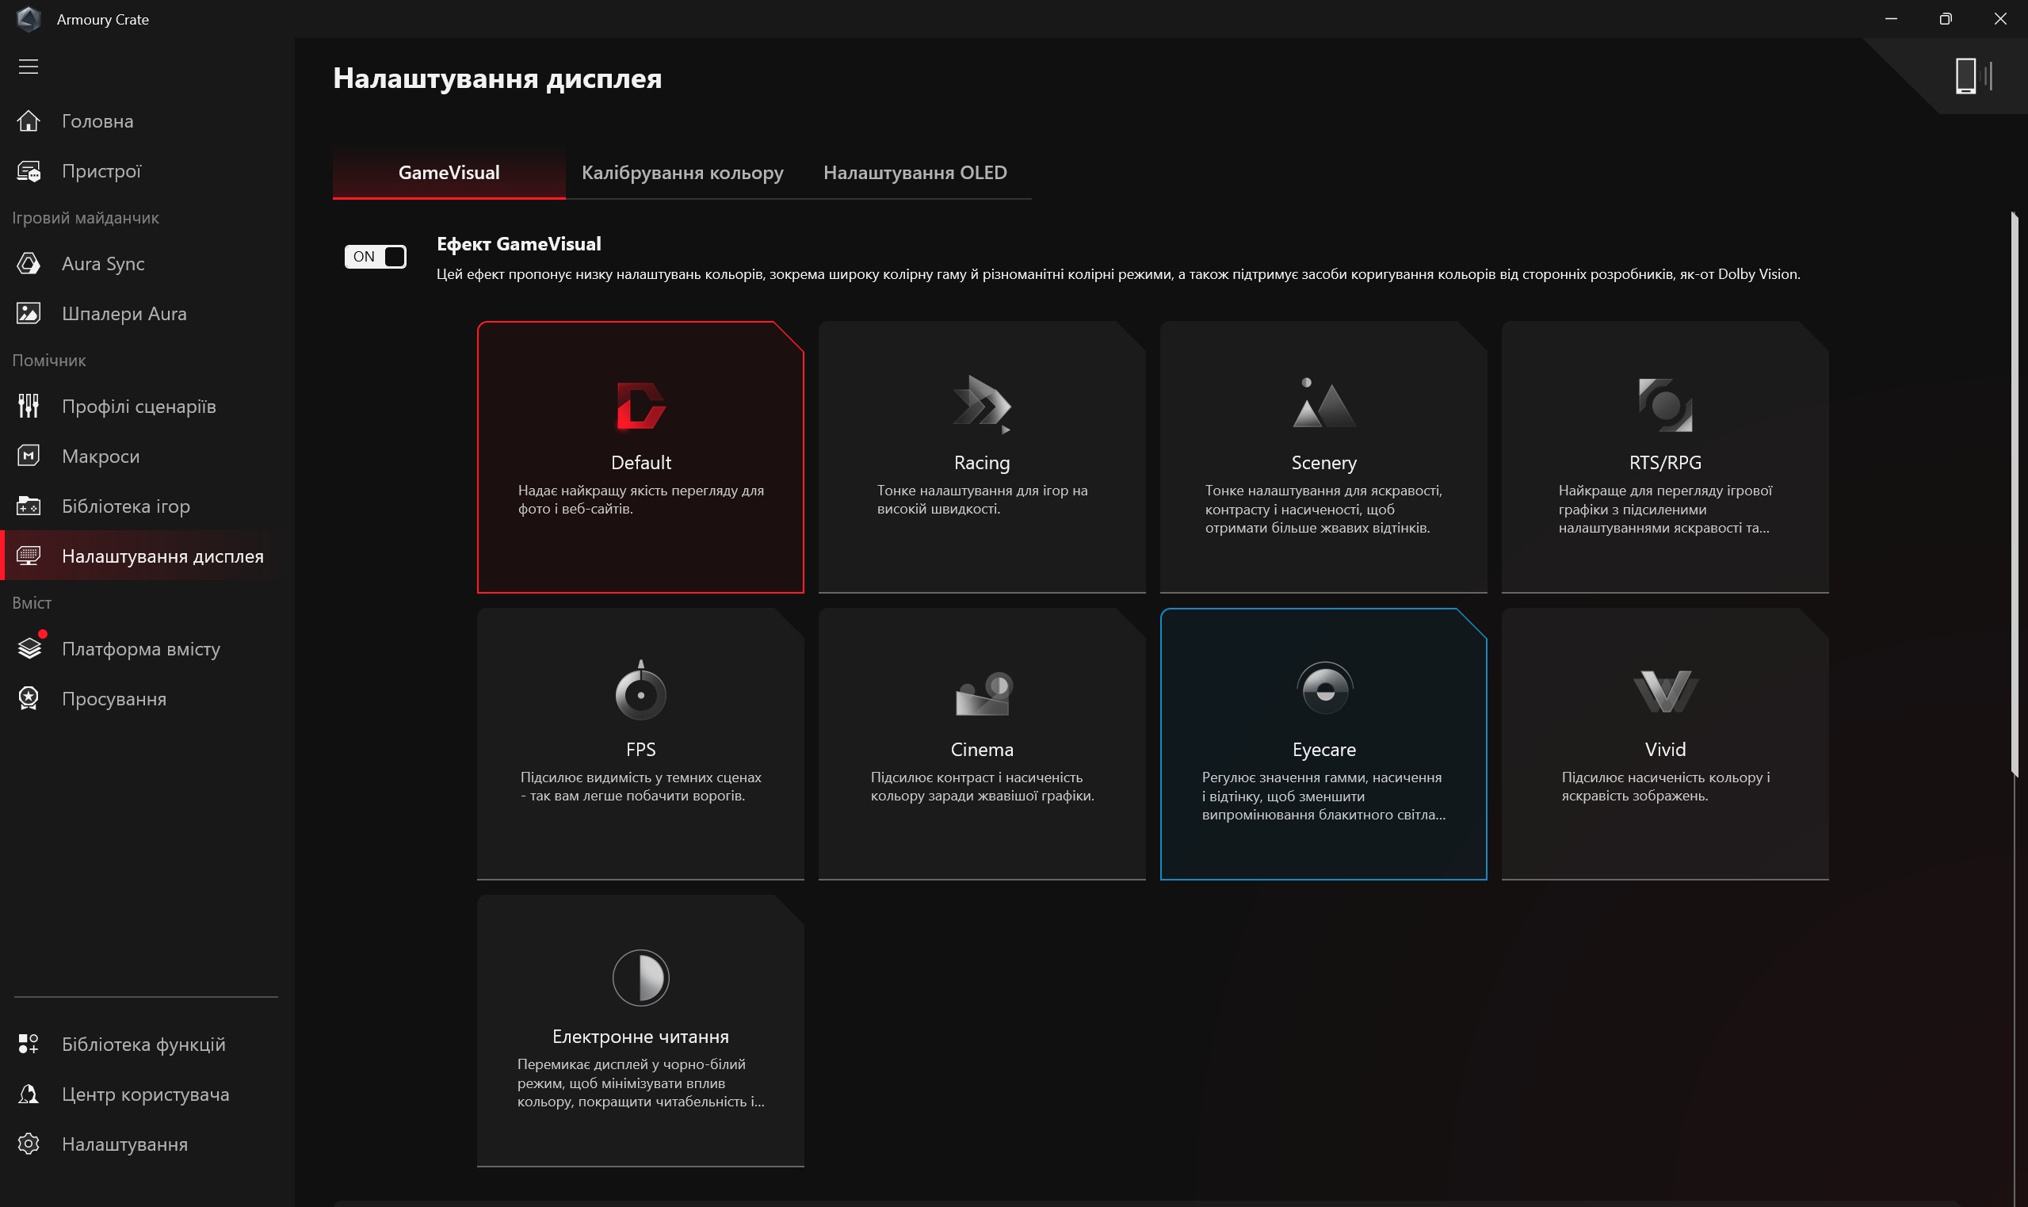The width and height of the screenshot is (2028, 1207).
Task: Choose the FPS crosshair dial icon
Action: coord(641,689)
